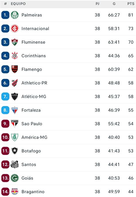This screenshot has height=197, width=136.
Task: Open the Botafogo team name link
Action: (x=31, y=151)
